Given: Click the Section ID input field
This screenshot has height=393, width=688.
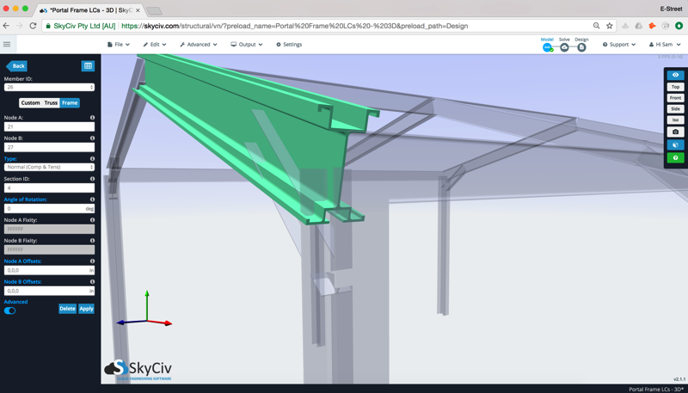Looking at the screenshot, I should click(x=49, y=187).
